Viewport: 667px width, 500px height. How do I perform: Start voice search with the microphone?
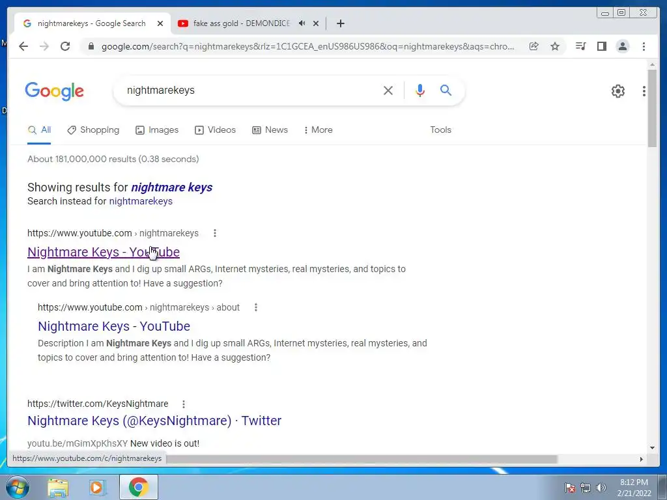click(x=420, y=90)
